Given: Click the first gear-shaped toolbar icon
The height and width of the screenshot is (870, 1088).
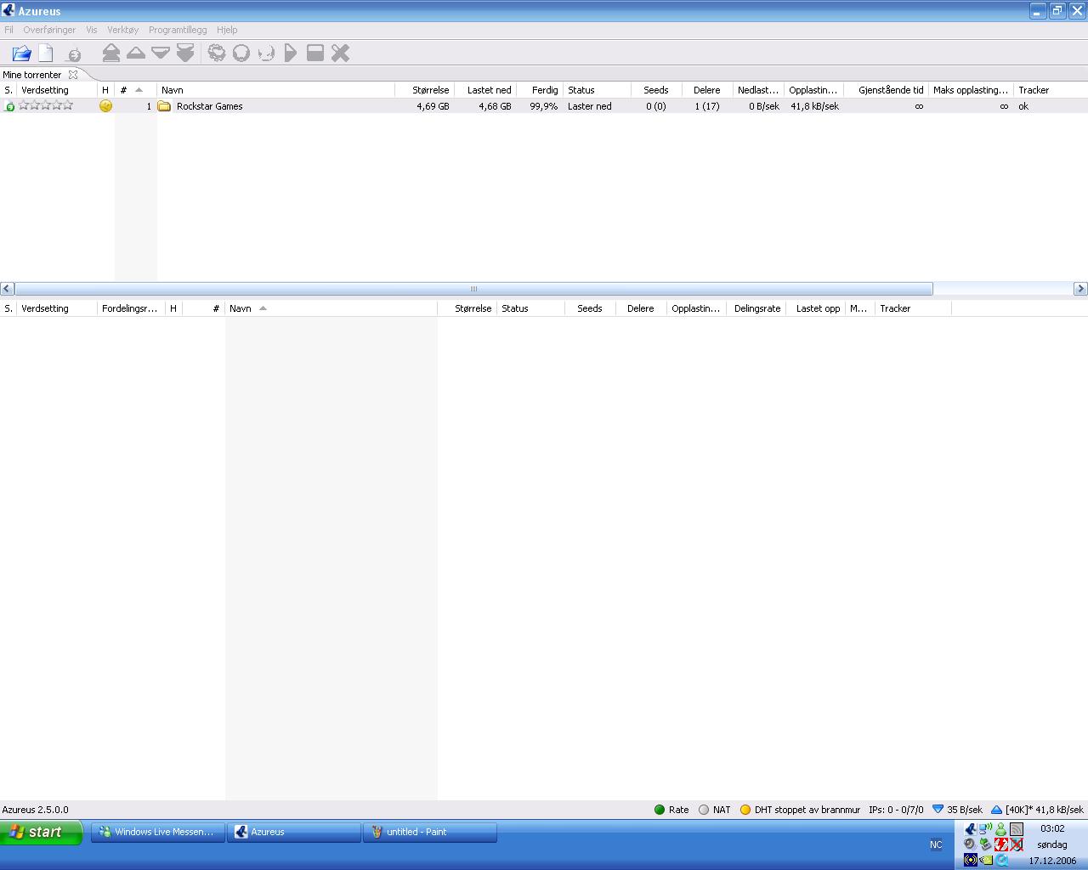Looking at the screenshot, I should point(217,54).
